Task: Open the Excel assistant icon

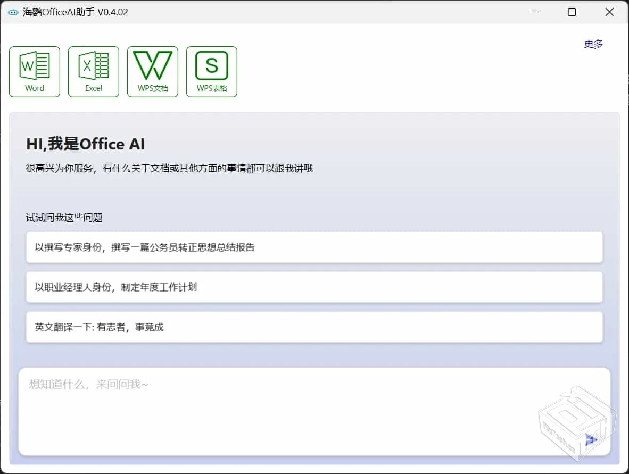Action: 93,71
